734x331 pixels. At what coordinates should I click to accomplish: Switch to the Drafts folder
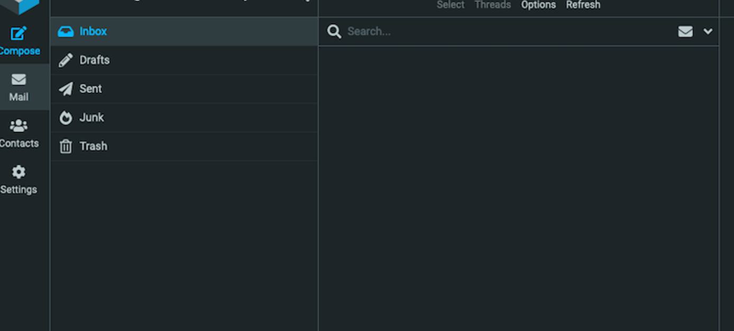click(95, 60)
